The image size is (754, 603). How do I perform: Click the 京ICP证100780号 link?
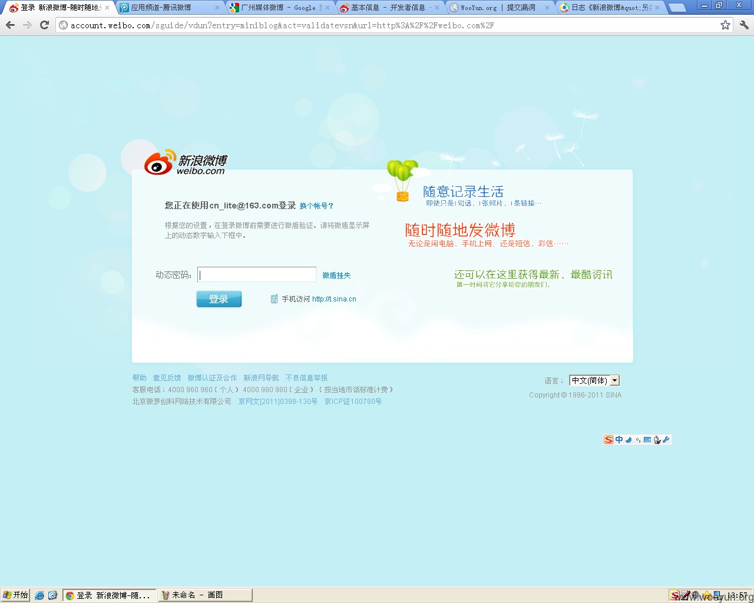[353, 402]
